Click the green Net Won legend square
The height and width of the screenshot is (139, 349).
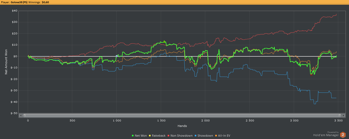(133, 136)
